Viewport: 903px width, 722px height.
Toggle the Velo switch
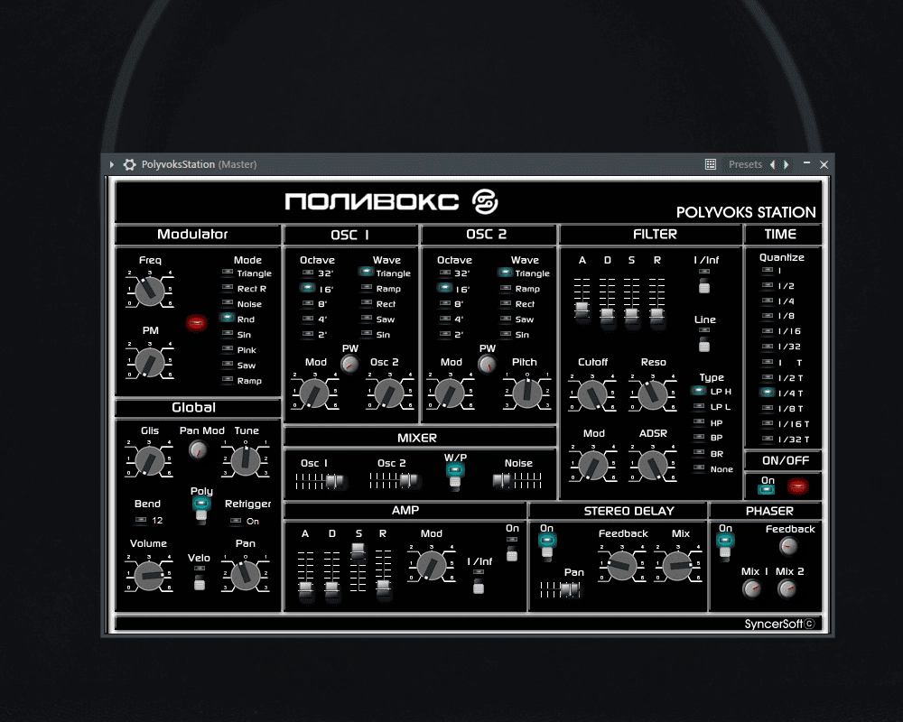pos(200,579)
